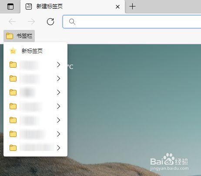This screenshot has height=176, width=201.
Task: Expand the first bookmark folder's chevron
Action: [58, 65]
